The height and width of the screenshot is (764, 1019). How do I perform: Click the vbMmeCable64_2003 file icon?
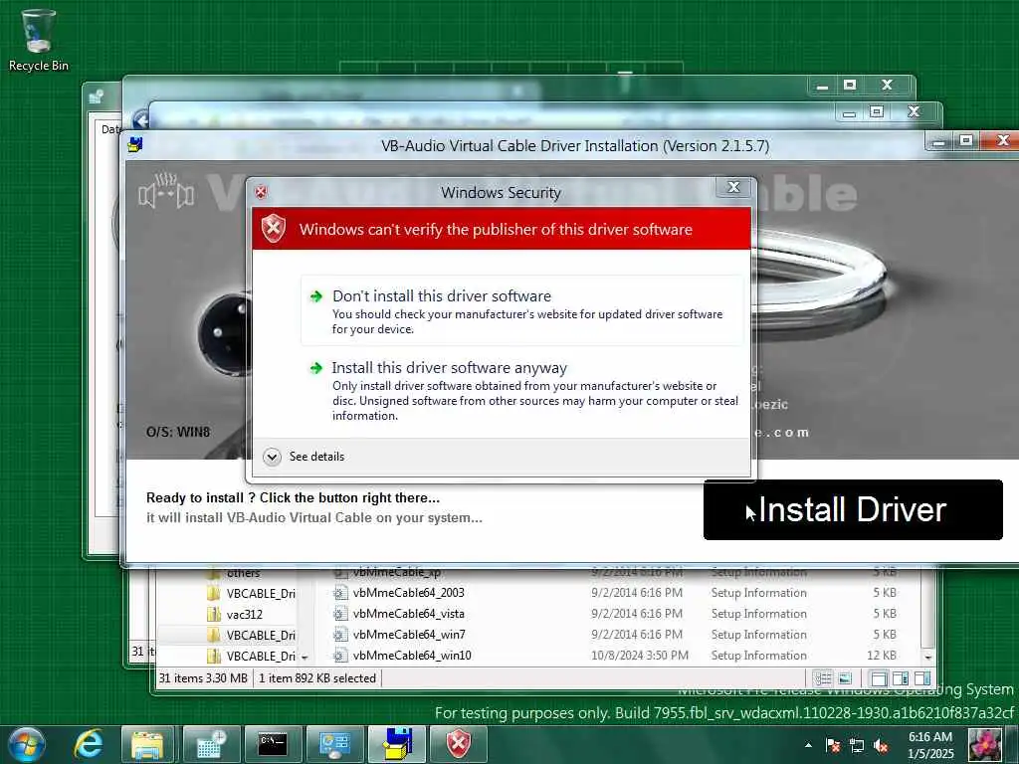[x=340, y=593]
